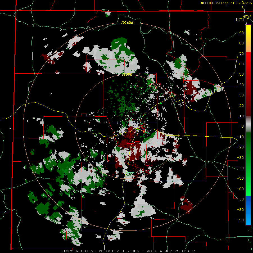This screenshot has width=253, height=253.
Task: Click the -50 legend value
Action: pos(240,179)
